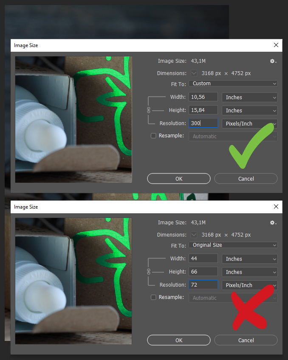Image resolution: width=288 pixels, height=360 pixels.
Task: Click Resolution field containing 72
Action: [203, 285]
